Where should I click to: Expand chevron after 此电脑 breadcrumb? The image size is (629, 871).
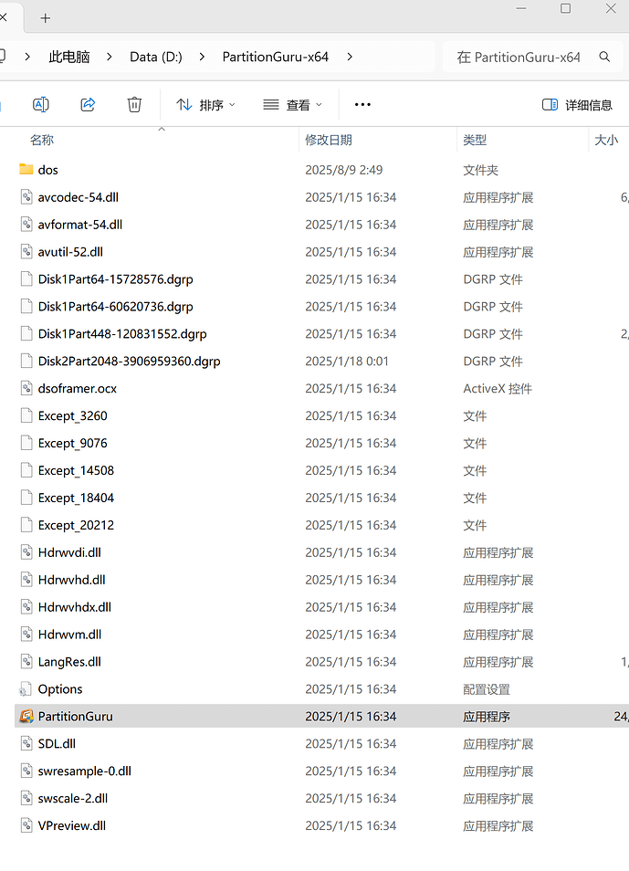[x=110, y=57]
